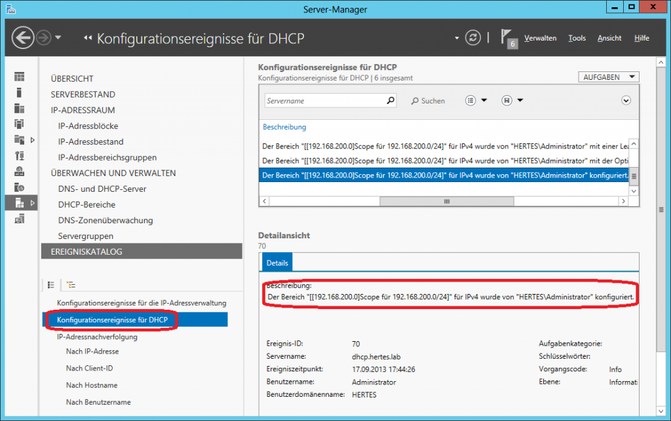The height and width of the screenshot is (421, 671).
Task: Expand the filter panel with the chevron button
Action: (x=626, y=101)
